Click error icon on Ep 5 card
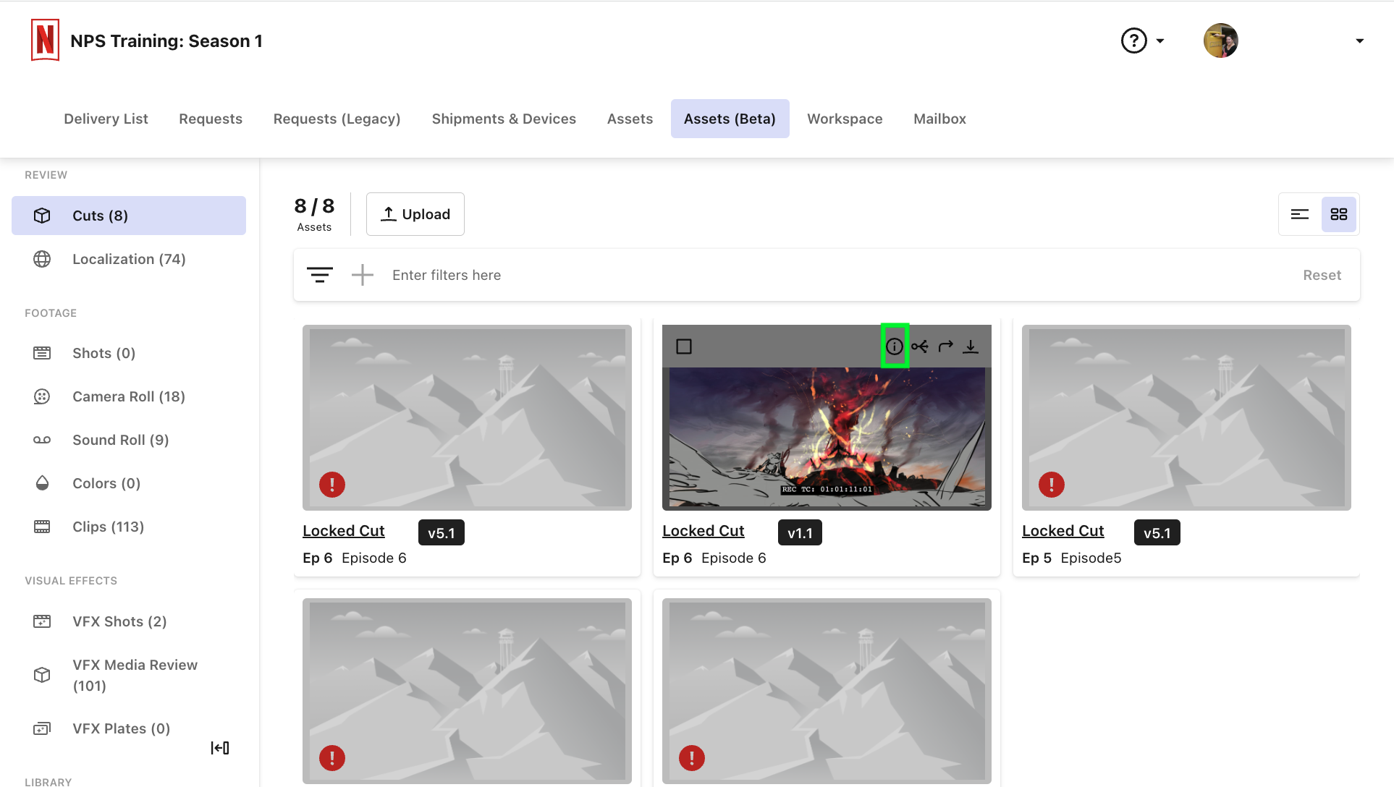The width and height of the screenshot is (1394, 787). pos(1052,484)
